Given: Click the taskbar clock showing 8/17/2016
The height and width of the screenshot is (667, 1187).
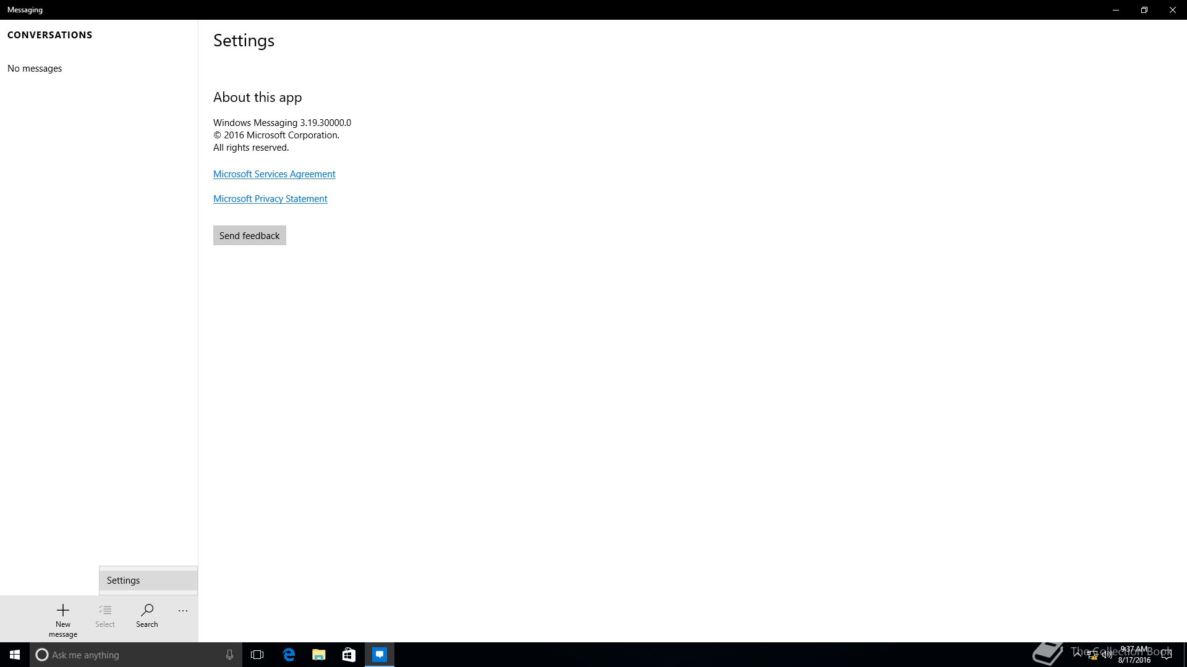Looking at the screenshot, I should tap(1134, 655).
